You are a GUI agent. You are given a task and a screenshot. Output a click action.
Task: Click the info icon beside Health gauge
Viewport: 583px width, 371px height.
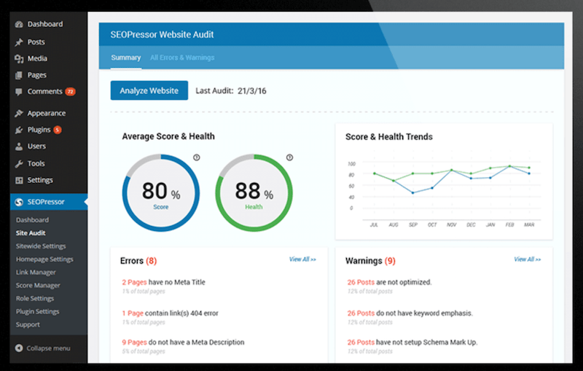pyautogui.click(x=289, y=157)
